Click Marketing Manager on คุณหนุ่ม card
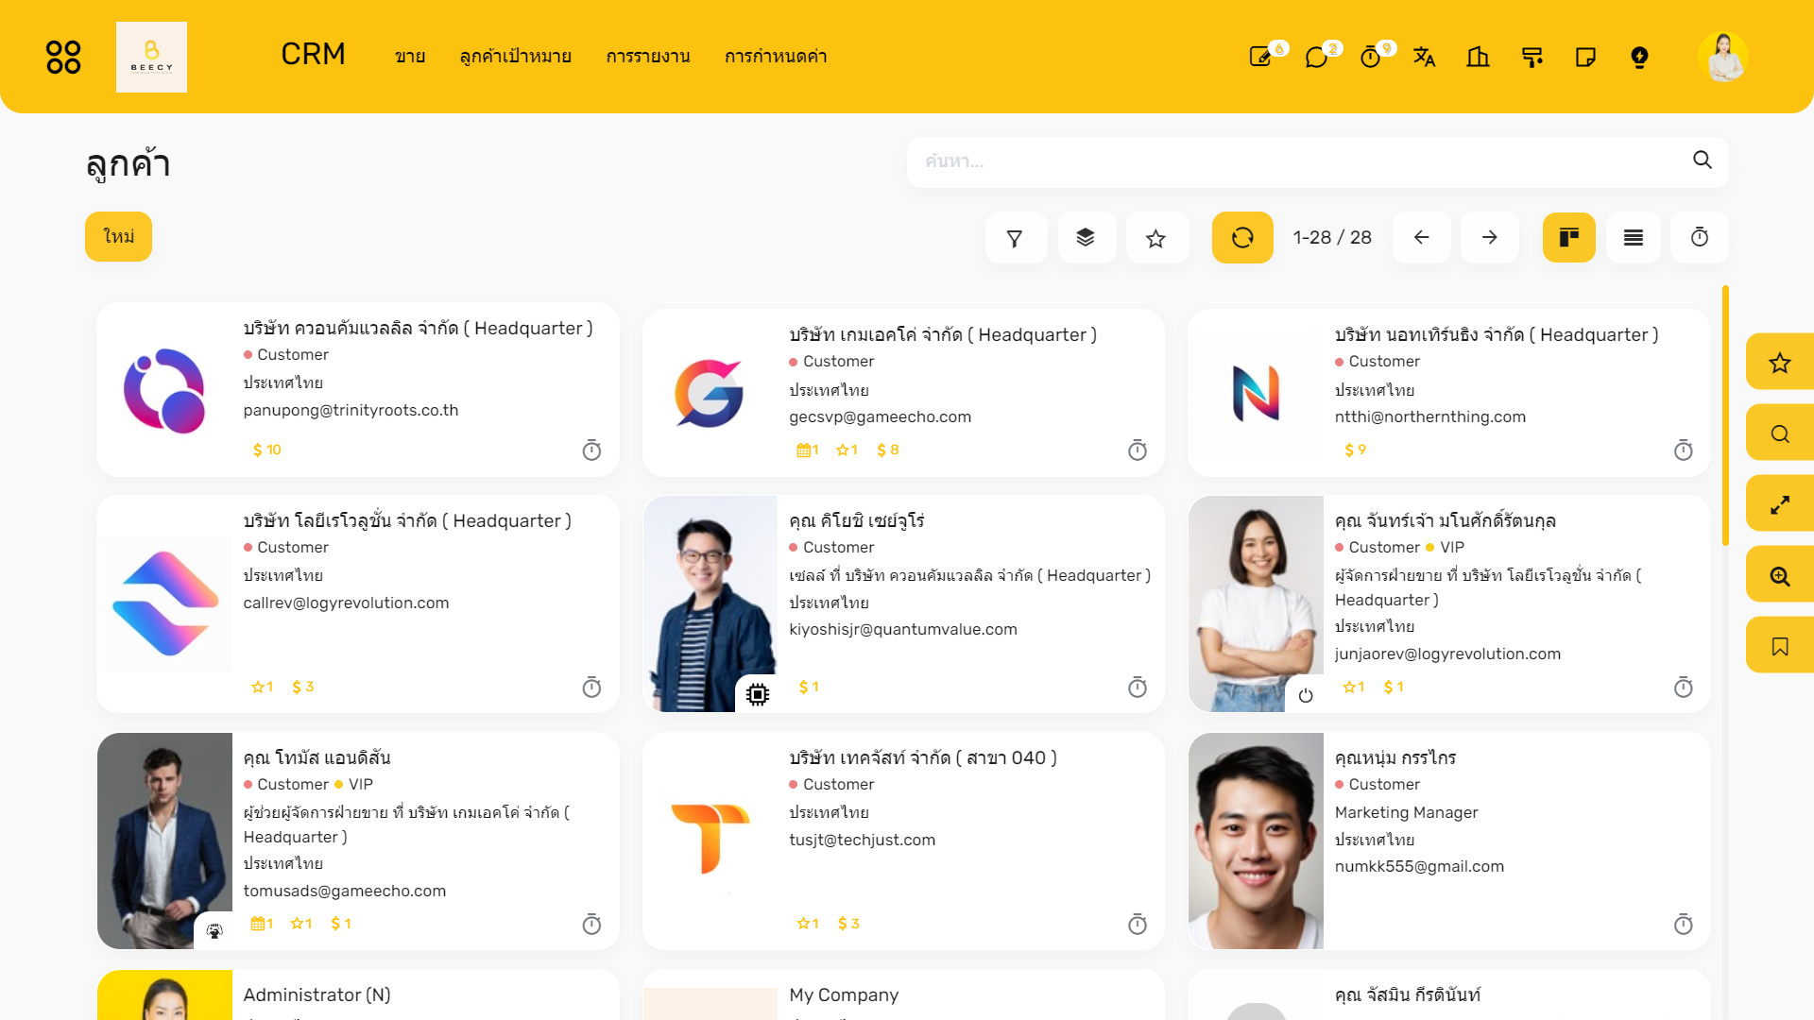Screen dimensions: 1814x1020 (1406, 812)
